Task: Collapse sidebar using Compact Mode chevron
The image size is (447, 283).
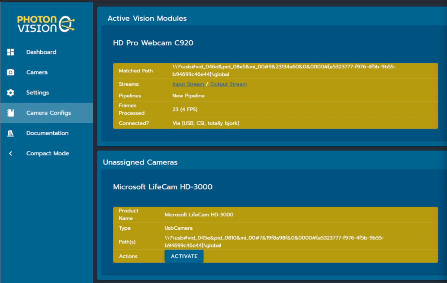Action: tap(11, 154)
